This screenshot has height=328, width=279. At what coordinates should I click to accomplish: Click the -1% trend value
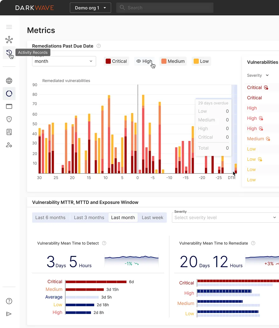[129, 264]
